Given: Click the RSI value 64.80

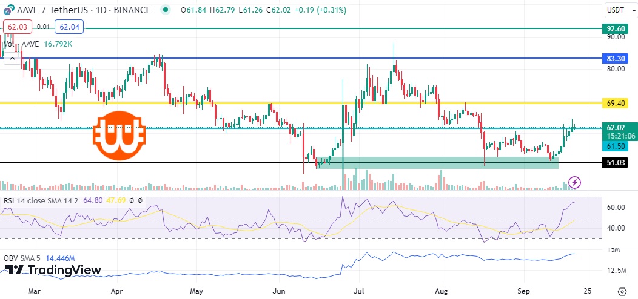Looking at the screenshot, I should (x=92, y=200).
